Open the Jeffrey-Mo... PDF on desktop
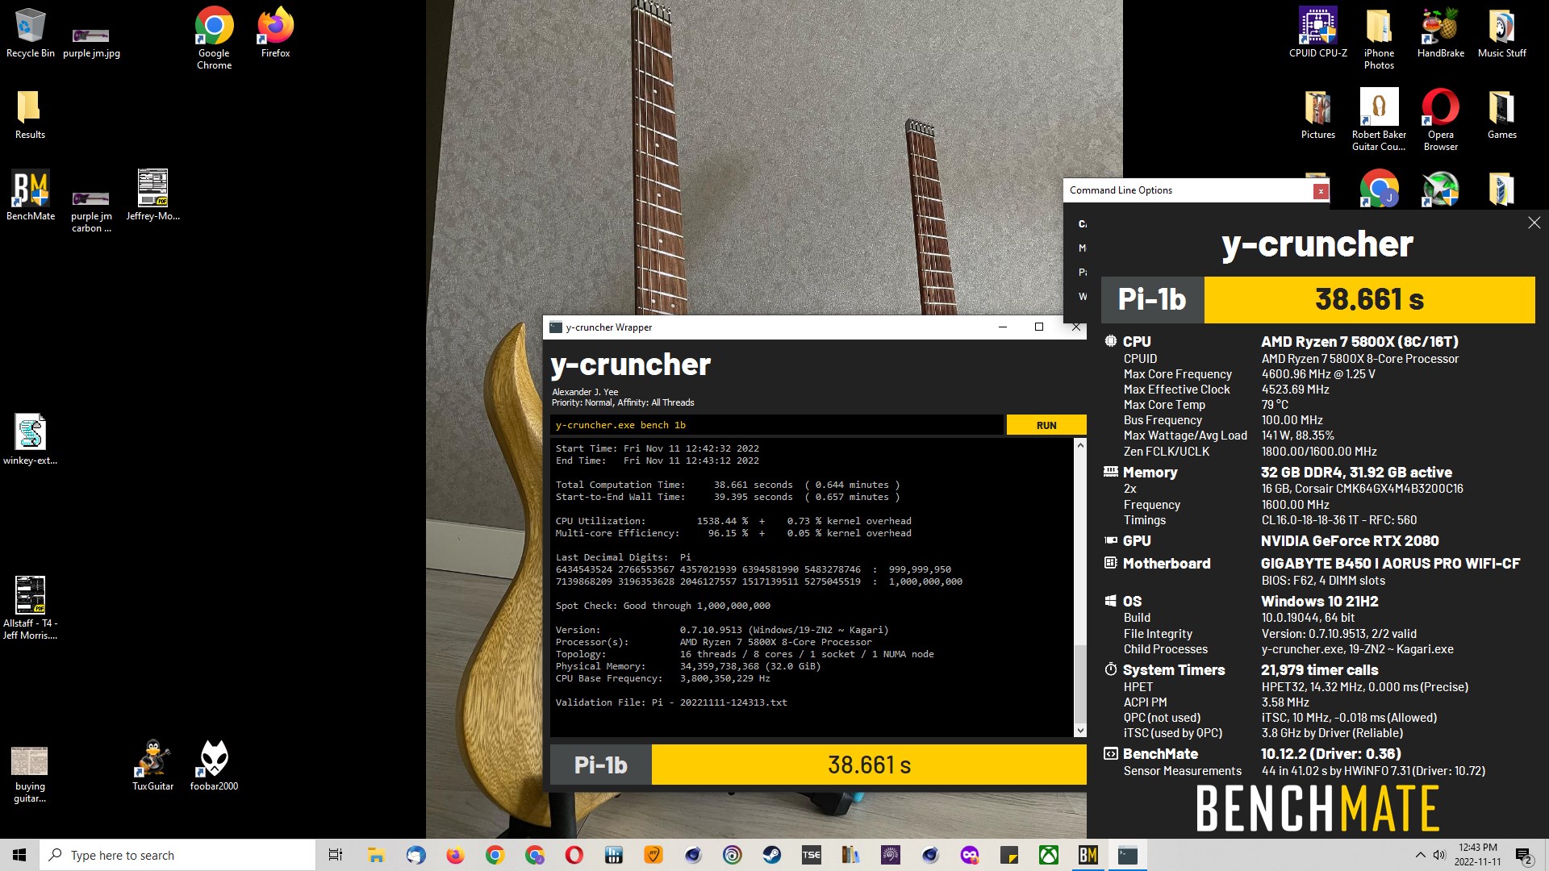The height and width of the screenshot is (871, 1549). (152, 195)
